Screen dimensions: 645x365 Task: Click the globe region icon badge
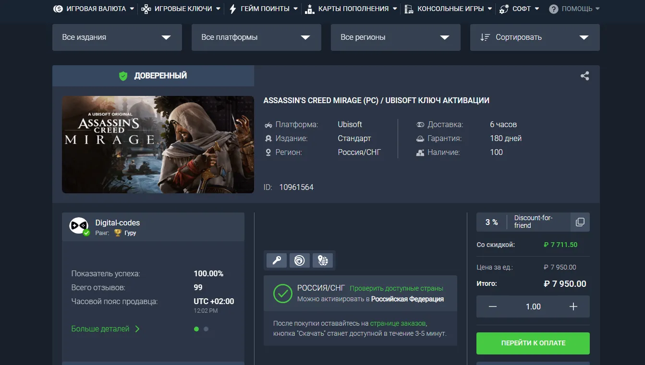click(x=323, y=260)
